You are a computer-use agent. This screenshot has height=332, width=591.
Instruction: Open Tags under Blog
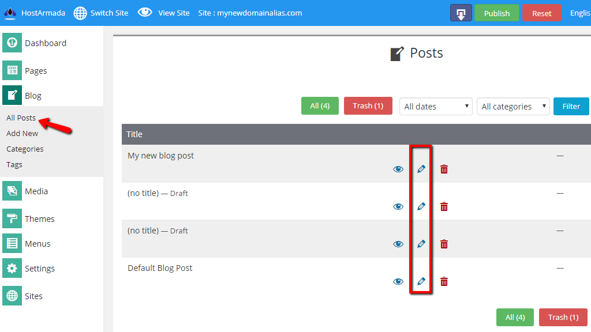point(14,164)
